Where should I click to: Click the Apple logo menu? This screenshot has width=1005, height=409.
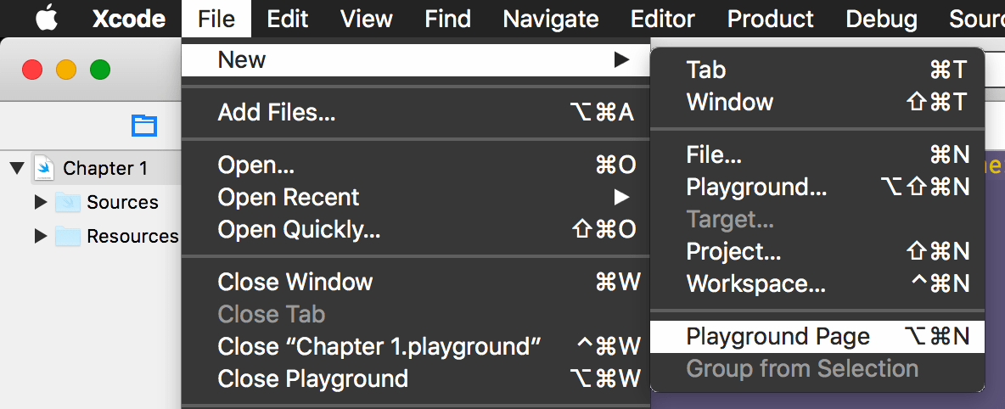pos(46,19)
